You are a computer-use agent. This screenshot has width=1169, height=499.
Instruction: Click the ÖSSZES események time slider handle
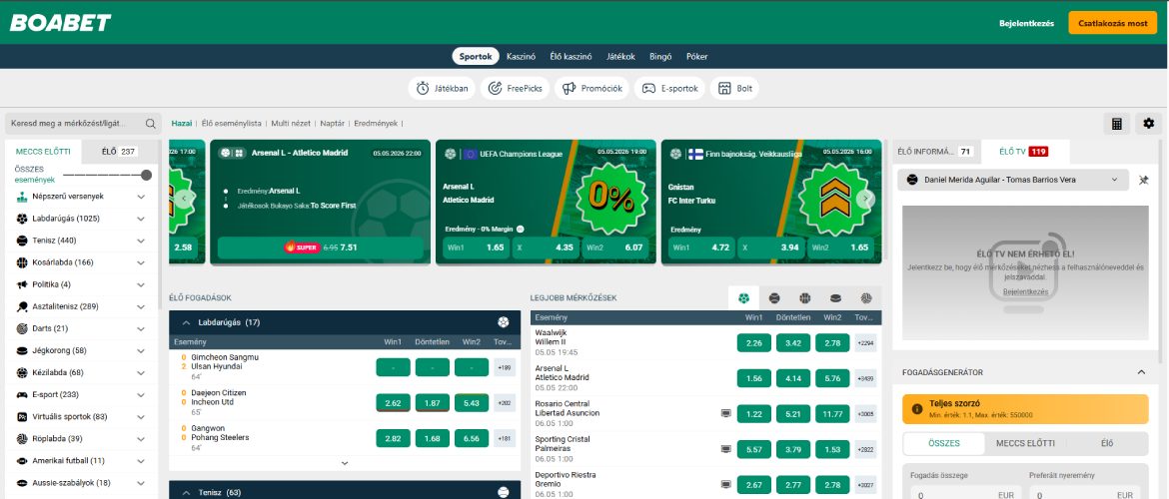[x=146, y=175]
